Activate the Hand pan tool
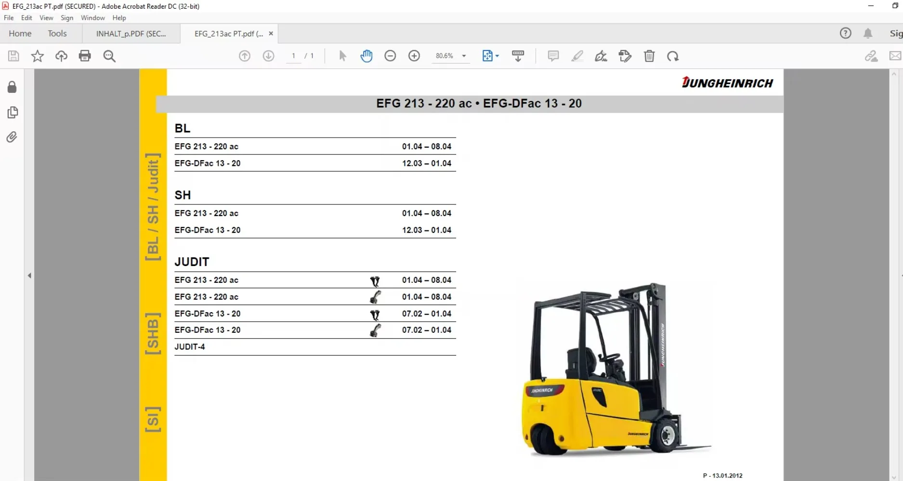The height and width of the screenshot is (481, 903). 366,56
